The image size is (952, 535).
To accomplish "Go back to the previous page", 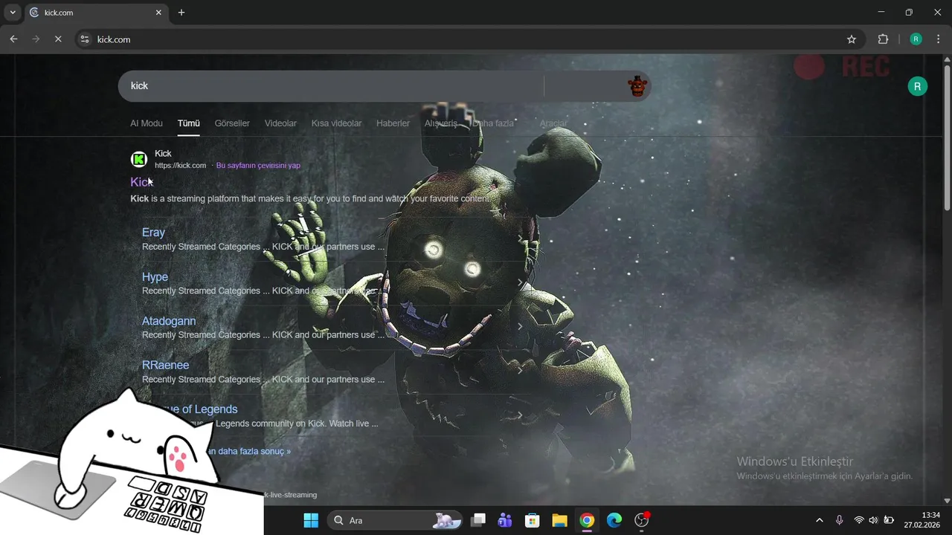I will [13, 39].
